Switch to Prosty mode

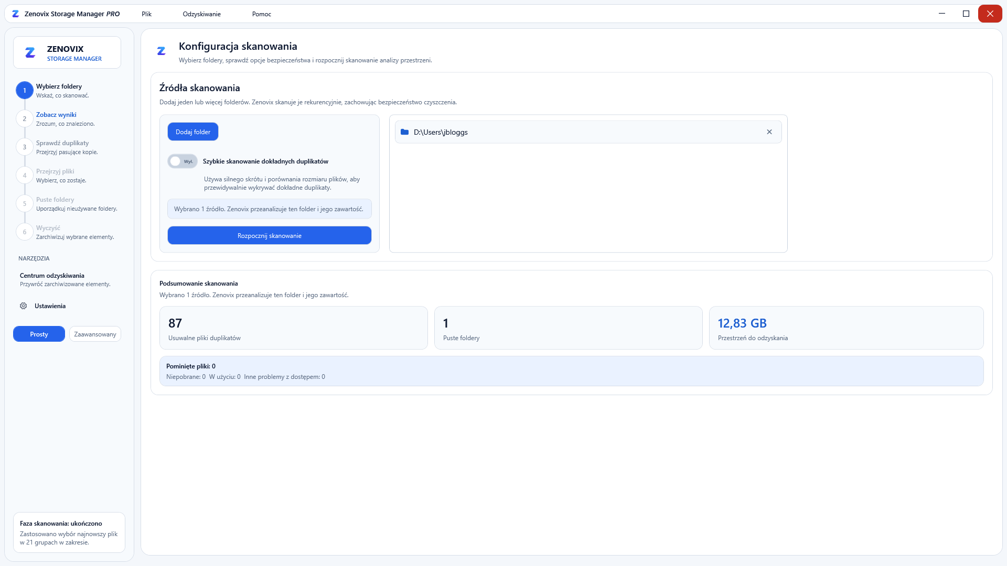pos(39,334)
